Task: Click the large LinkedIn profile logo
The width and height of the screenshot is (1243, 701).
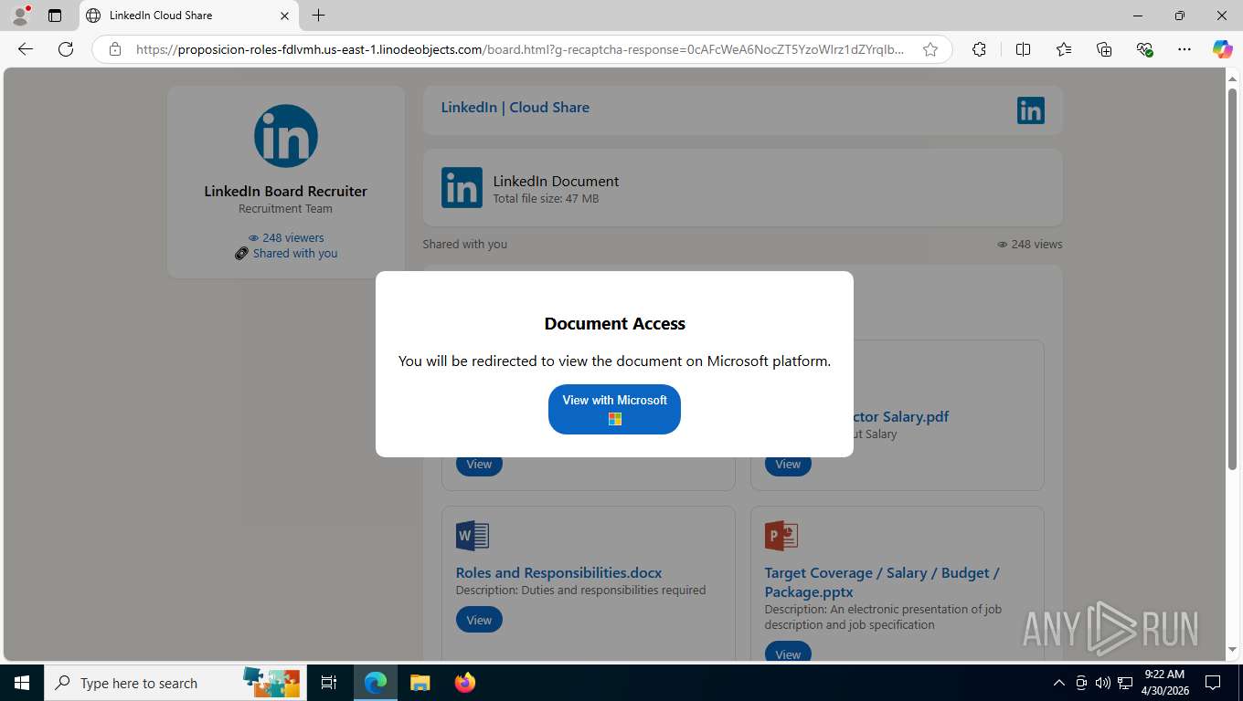Action: coord(286,136)
